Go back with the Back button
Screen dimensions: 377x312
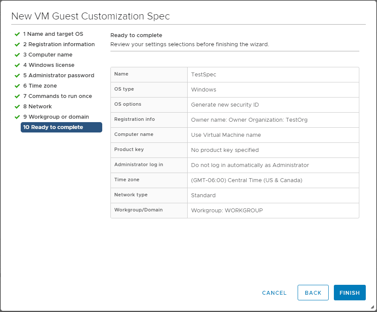313,293
